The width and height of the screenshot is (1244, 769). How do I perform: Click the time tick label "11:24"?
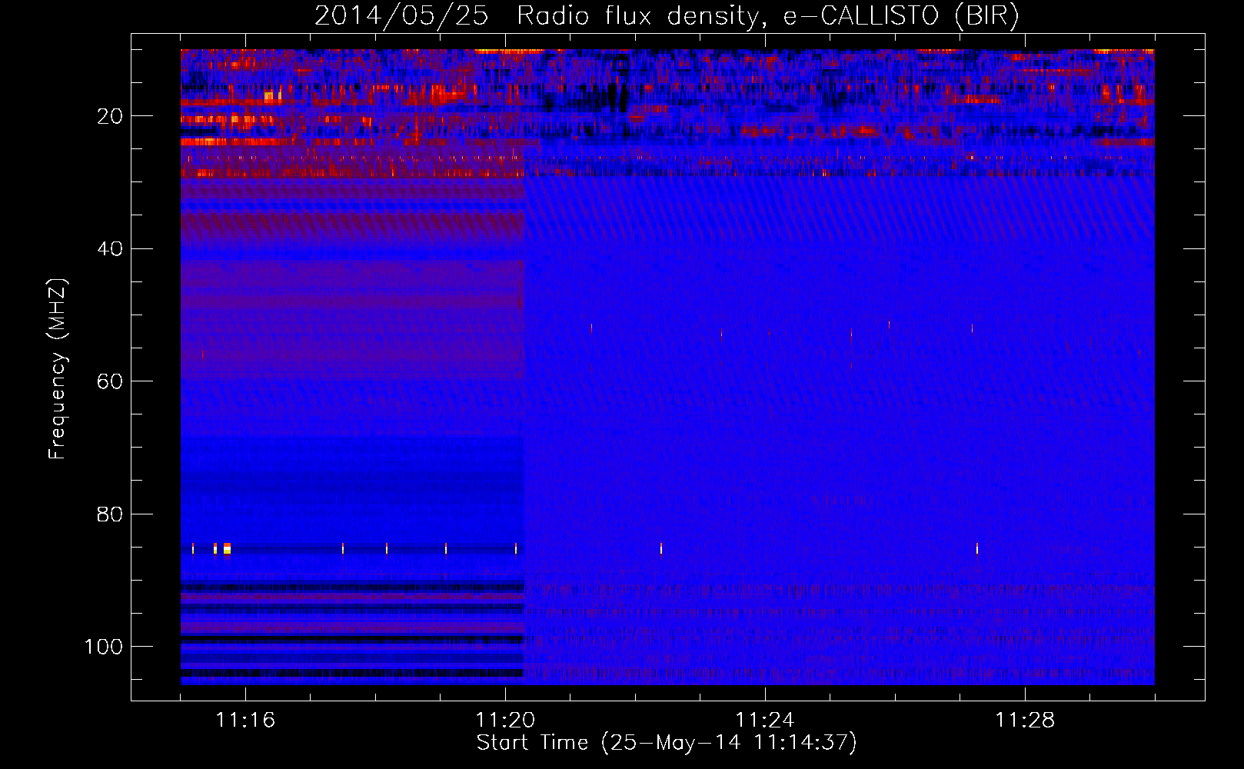click(765, 720)
